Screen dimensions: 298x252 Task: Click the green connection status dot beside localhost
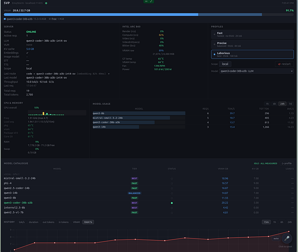point(46,3)
